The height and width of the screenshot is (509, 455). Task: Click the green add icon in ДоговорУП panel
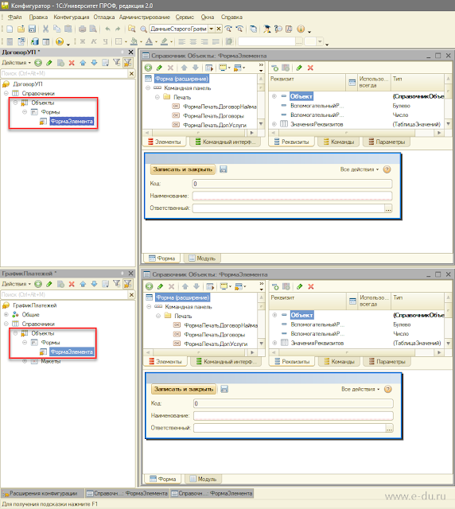click(38, 63)
